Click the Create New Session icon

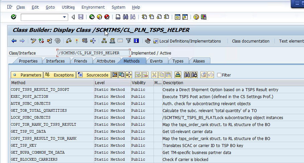[x=177, y=17]
